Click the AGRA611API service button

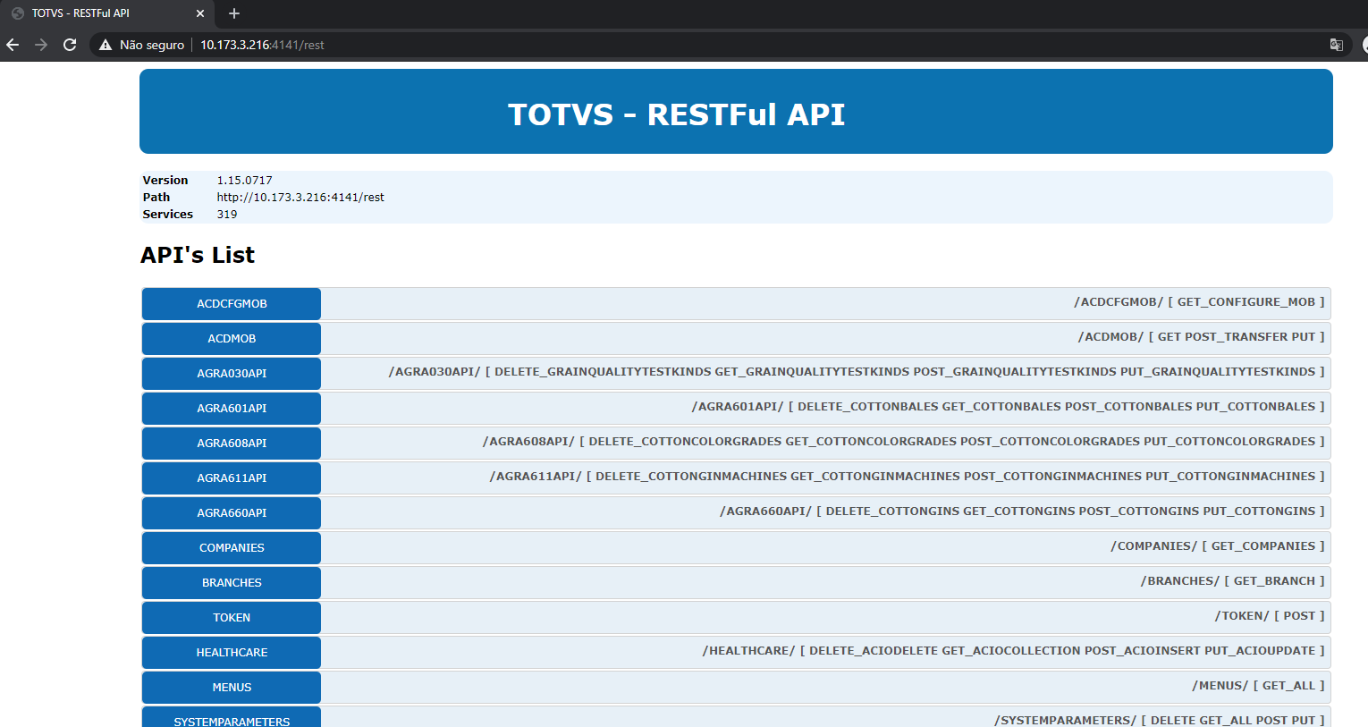[232, 478]
